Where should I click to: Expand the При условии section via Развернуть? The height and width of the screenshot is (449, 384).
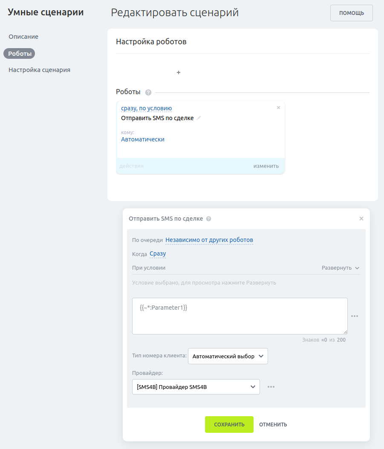coord(341,268)
